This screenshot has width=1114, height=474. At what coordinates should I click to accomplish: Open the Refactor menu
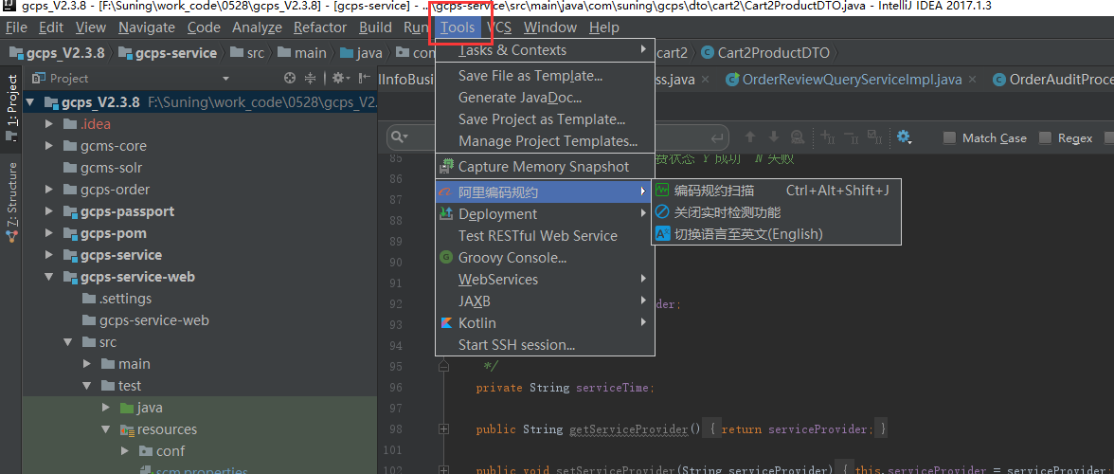[320, 27]
